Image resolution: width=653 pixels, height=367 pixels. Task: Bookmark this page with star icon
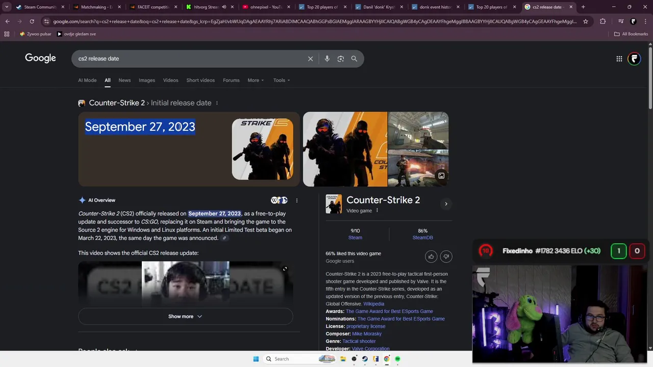(586, 21)
